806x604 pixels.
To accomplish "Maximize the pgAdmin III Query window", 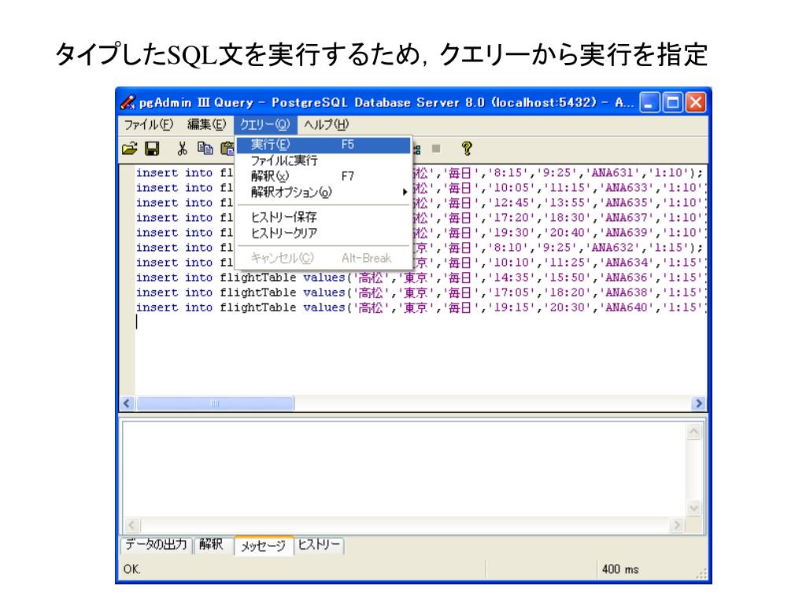I will tap(672, 102).
